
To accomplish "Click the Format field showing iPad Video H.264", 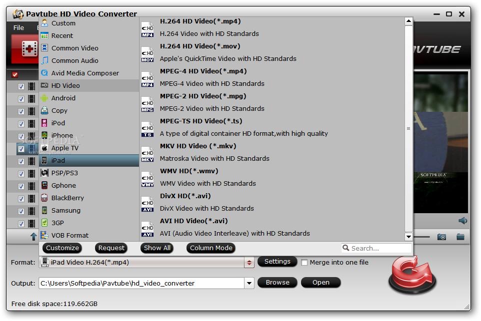I will pos(141,263).
